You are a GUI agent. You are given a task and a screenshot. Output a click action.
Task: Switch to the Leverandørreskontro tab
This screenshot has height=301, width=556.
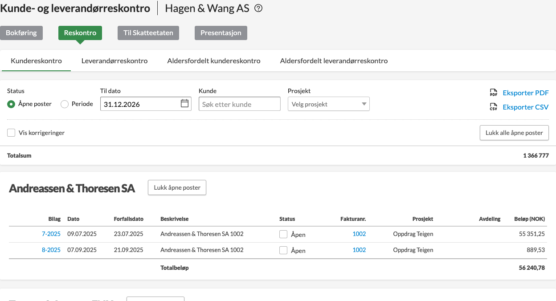(114, 61)
